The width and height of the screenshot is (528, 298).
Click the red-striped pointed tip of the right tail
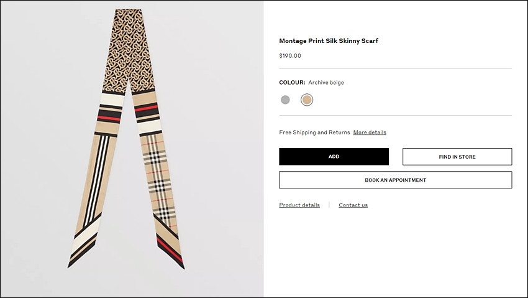[x=173, y=252]
